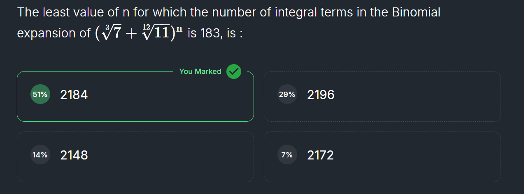Viewport: 524px width, 194px height.
Task: Click the number 2196 text
Action: (321, 95)
